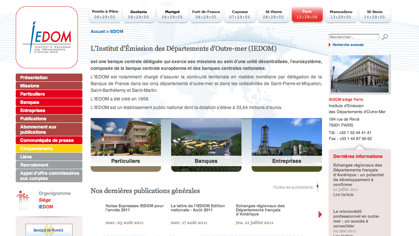Click in the Rechercher search field
419x236 pixels.
pyautogui.click(x=354, y=37)
